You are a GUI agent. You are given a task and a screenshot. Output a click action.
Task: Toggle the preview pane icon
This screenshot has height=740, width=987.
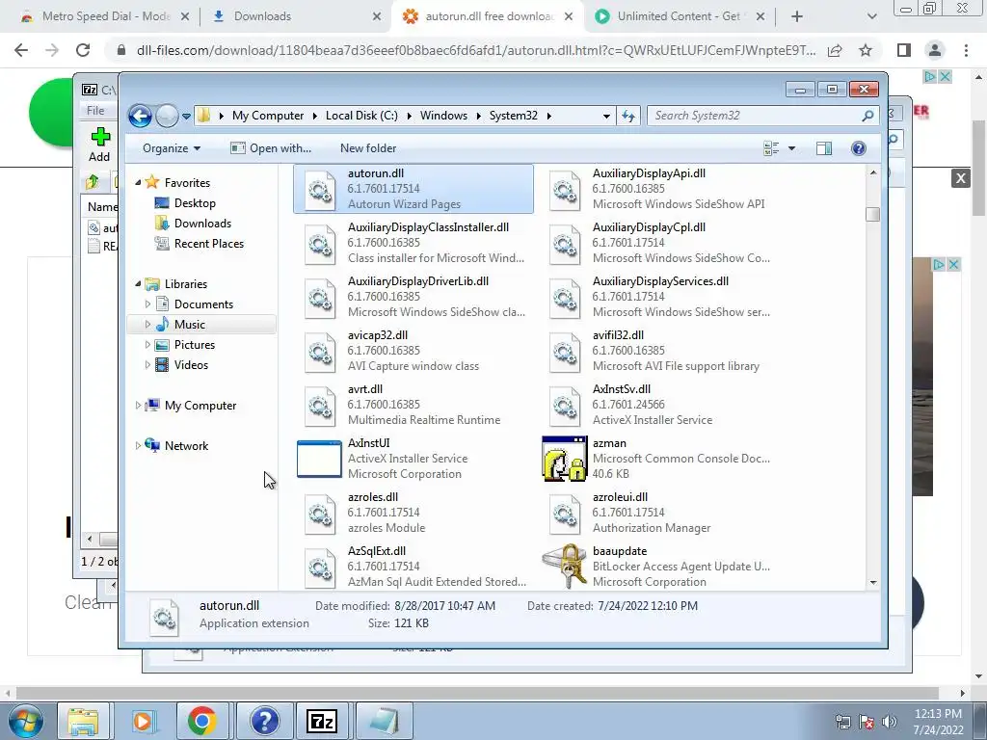[824, 148]
